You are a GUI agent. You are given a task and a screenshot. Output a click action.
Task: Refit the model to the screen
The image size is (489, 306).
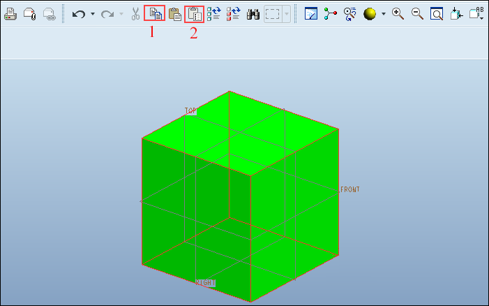click(437, 14)
